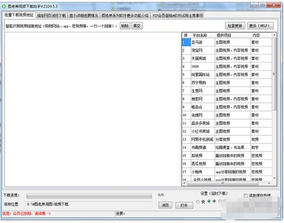Select the 中 speed radio button
The height and width of the screenshot is (223, 284).
click(x=209, y=201)
